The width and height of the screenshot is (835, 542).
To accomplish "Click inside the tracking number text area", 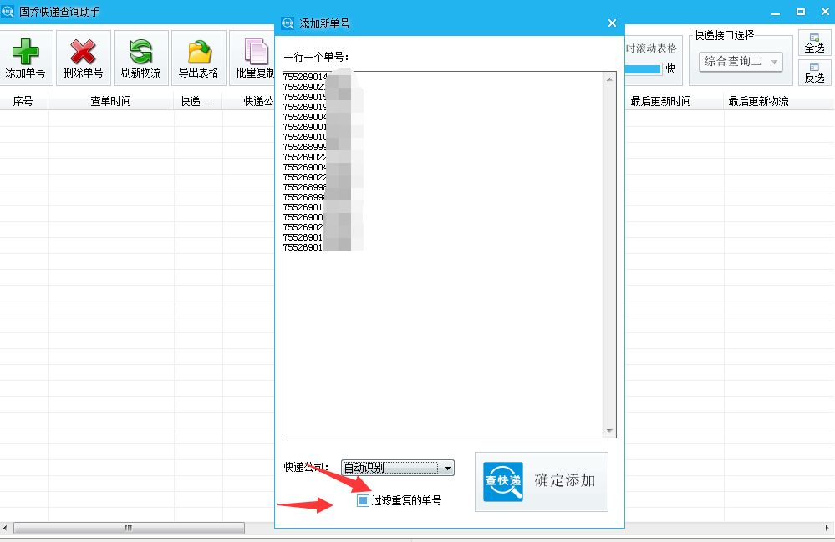I will pyautogui.click(x=443, y=255).
